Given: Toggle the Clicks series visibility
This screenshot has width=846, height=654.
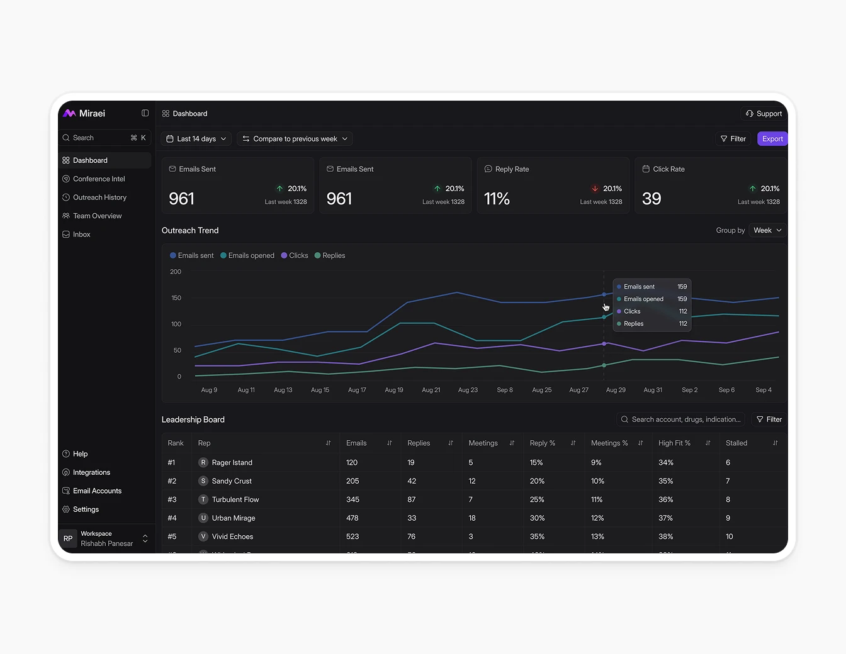Looking at the screenshot, I should (x=294, y=255).
